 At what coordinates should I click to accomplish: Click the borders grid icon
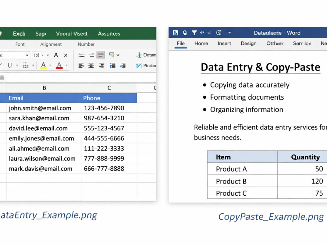[26, 65]
